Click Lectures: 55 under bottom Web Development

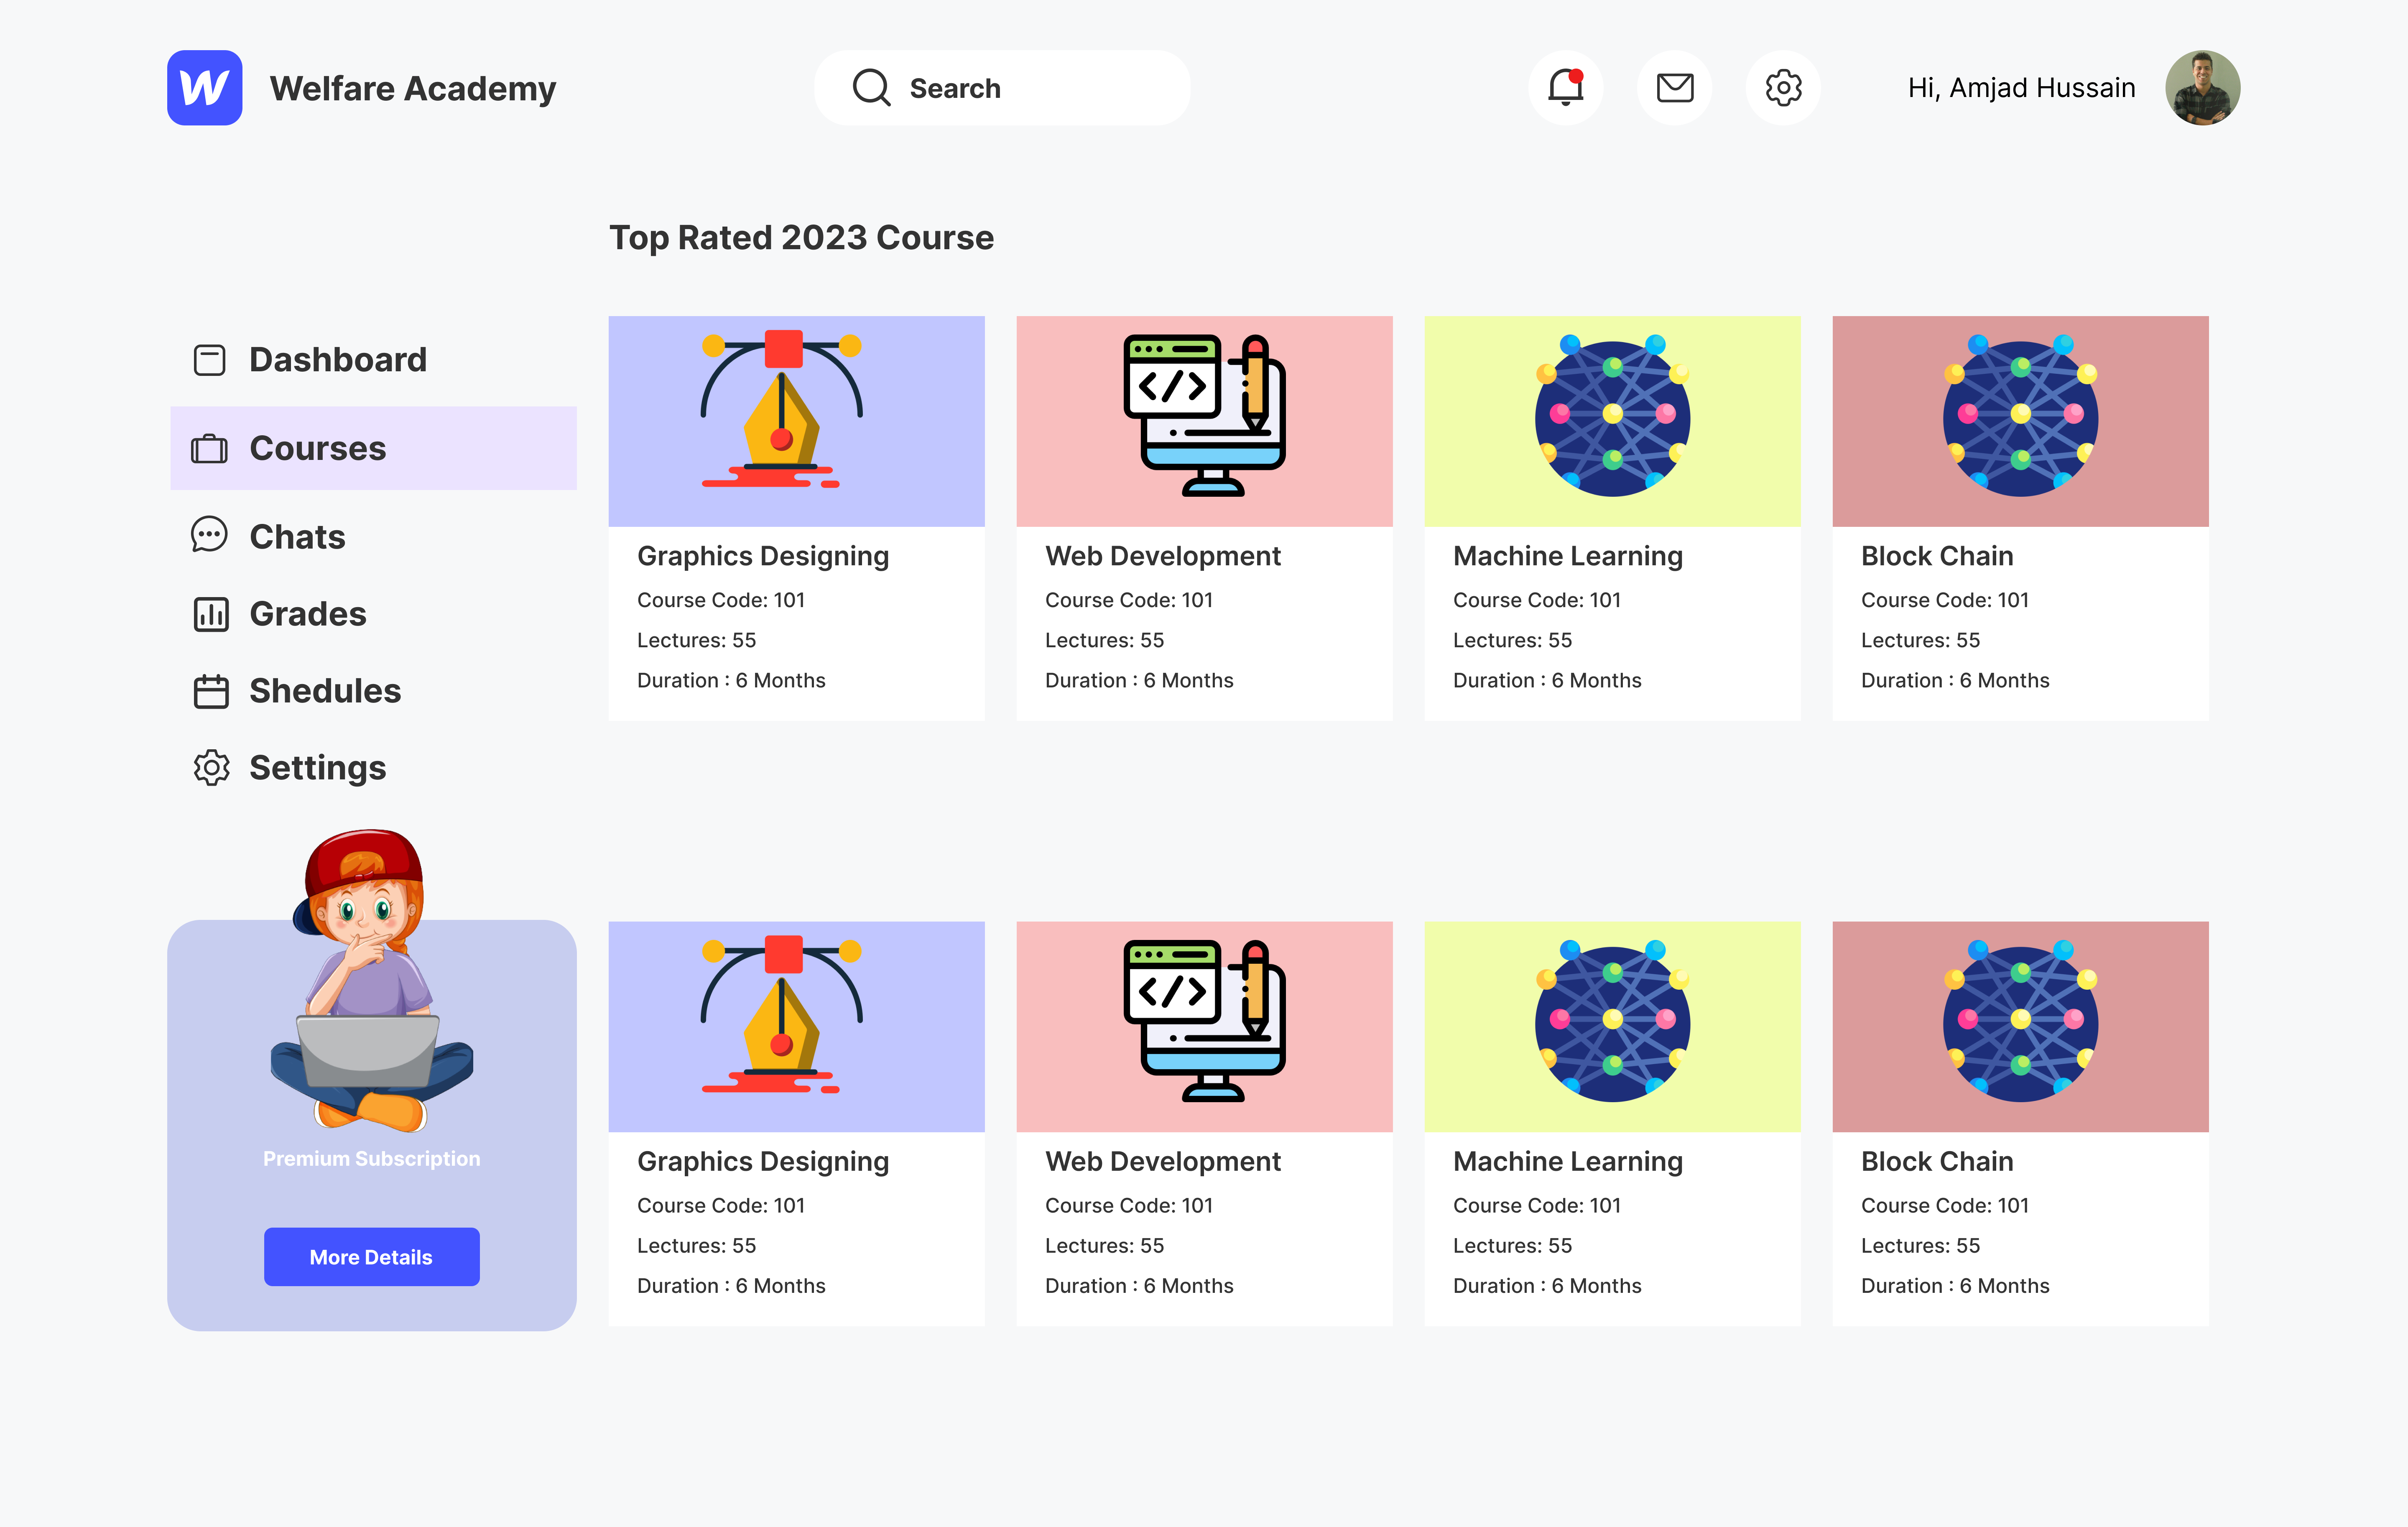pos(1105,1246)
